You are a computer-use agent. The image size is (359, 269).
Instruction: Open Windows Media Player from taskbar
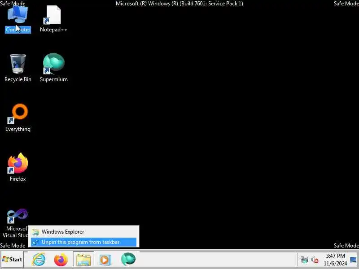pyautogui.click(x=105, y=260)
